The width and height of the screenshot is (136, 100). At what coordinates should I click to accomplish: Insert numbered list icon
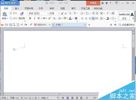tap(87, 13)
